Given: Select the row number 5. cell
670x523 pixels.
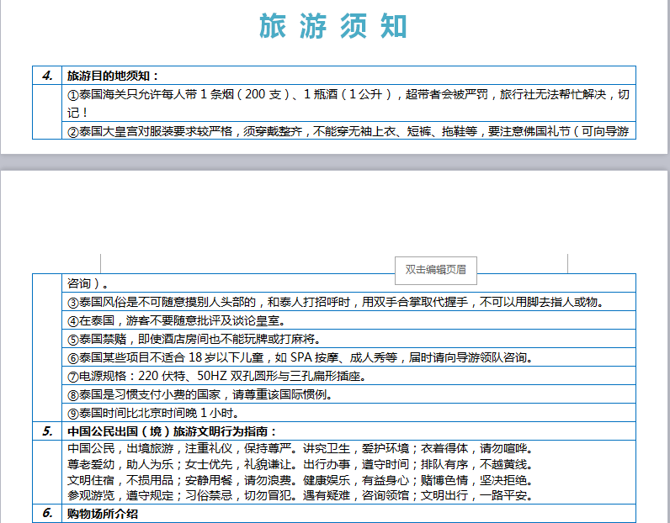Looking at the screenshot, I should coord(48,431).
